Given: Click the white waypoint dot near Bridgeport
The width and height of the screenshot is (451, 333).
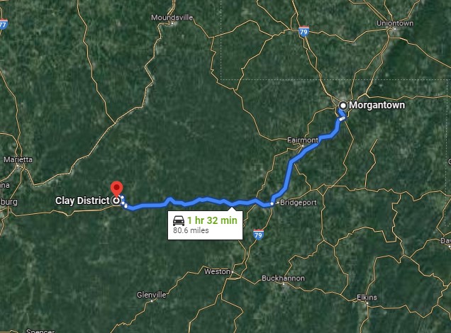Looking at the screenshot, I should [x=272, y=204].
